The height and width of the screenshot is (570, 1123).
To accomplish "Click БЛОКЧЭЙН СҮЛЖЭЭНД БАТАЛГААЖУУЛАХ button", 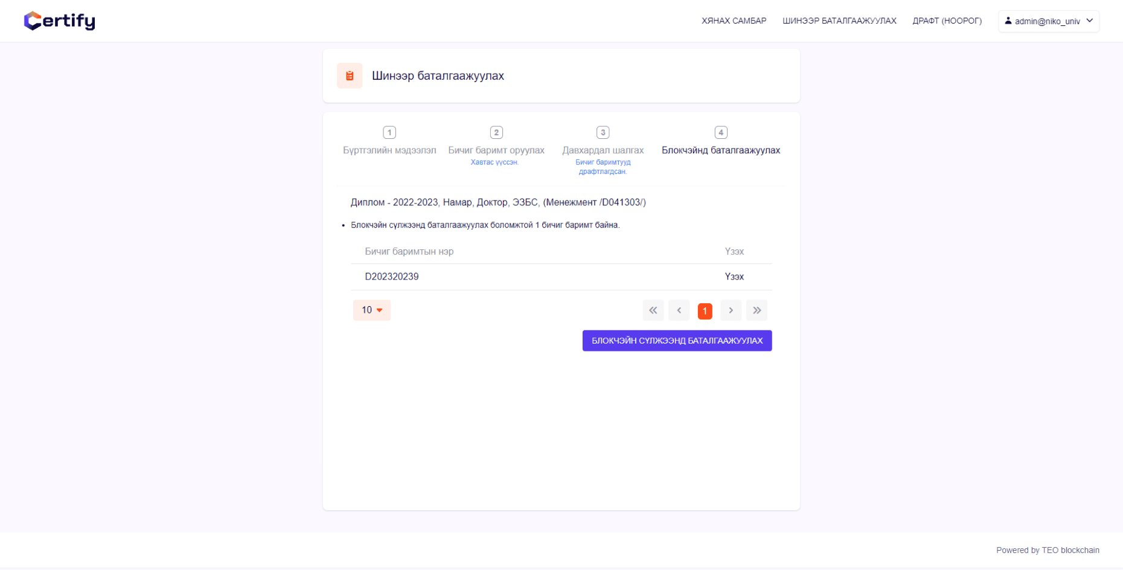I will 677,341.
